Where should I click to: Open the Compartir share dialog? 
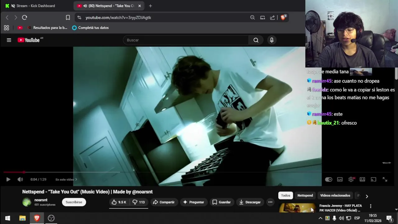pyautogui.click(x=164, y=202)
